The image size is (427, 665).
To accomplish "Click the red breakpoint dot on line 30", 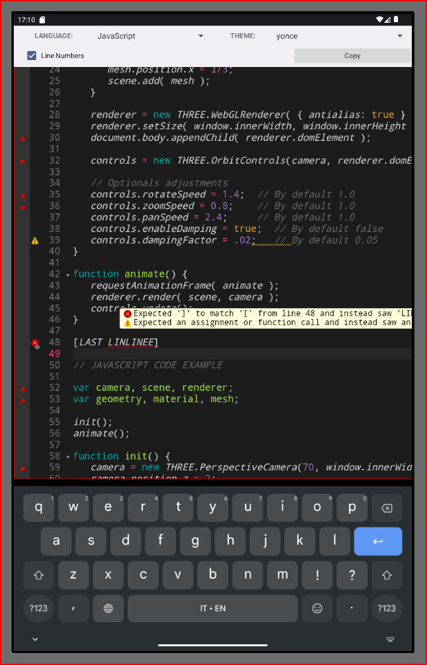I will [23, 138].
